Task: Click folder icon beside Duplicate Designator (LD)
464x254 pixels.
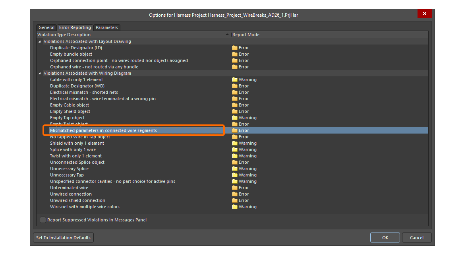Action: [235, 48]
